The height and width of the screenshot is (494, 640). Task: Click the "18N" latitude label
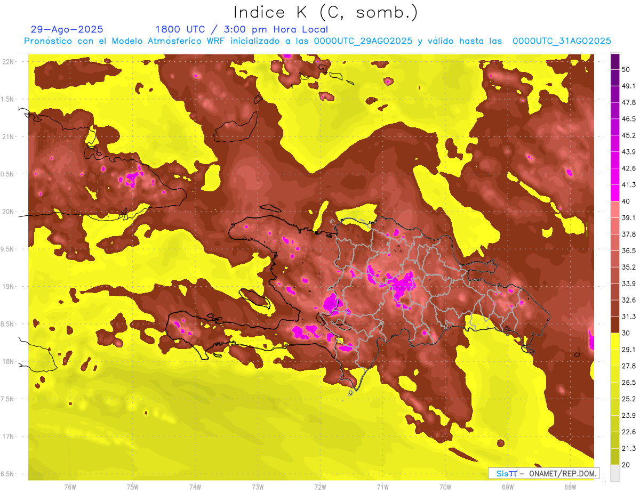[8, 361]
